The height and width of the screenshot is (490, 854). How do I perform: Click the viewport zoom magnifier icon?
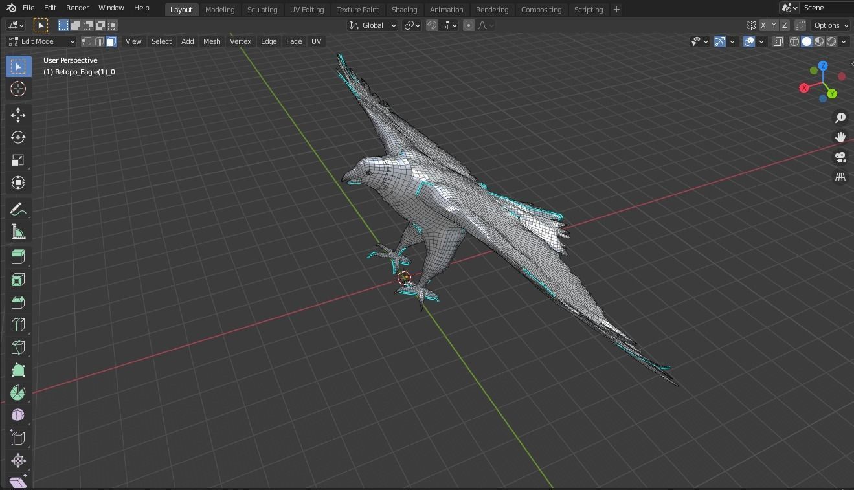tap(840, 118)
